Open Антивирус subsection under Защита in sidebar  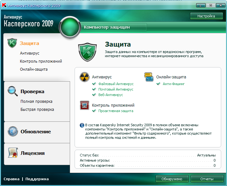(x=30, y=53)
